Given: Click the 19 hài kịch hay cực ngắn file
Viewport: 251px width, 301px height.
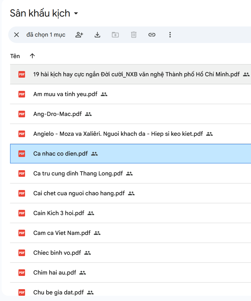Looking at the screenshot, I should [x=136, y=74].
